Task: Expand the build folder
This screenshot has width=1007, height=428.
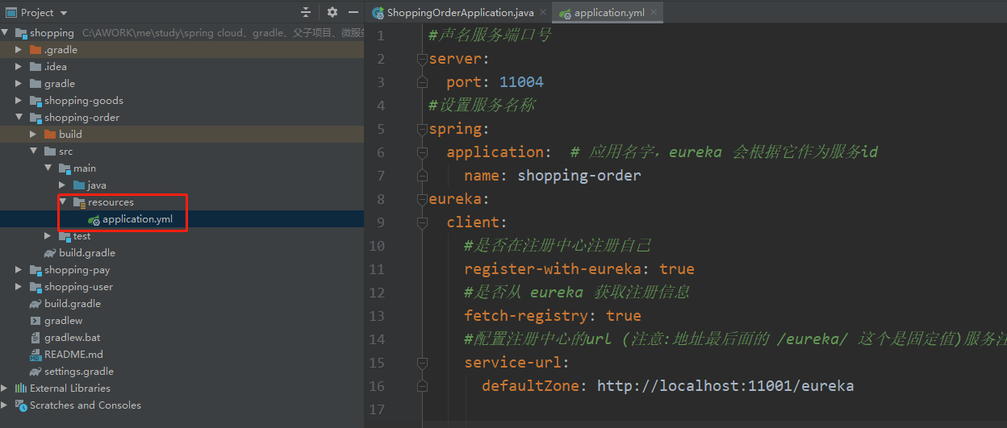Action: click(x=33, y=135)
